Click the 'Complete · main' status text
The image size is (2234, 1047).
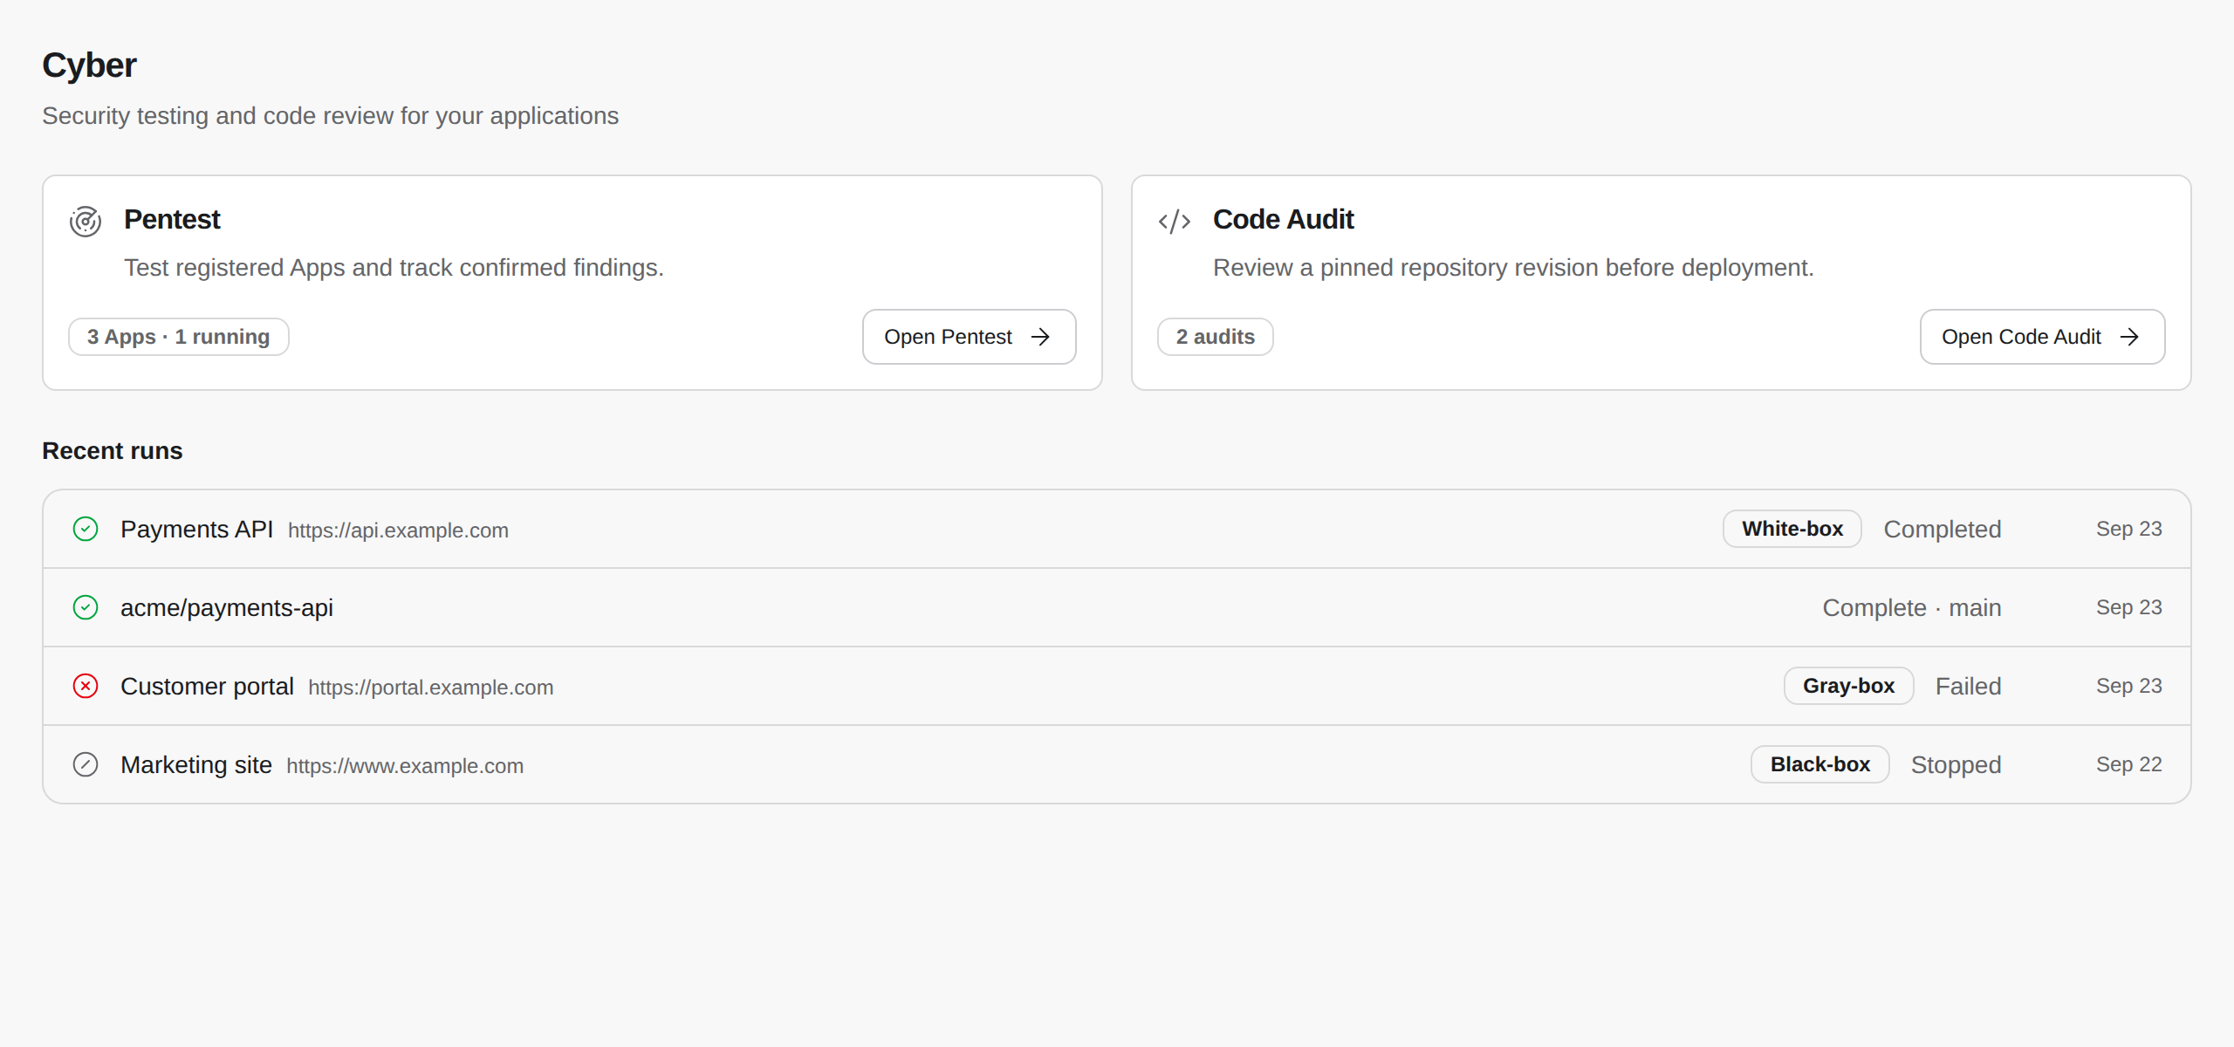coord(1912,608)
